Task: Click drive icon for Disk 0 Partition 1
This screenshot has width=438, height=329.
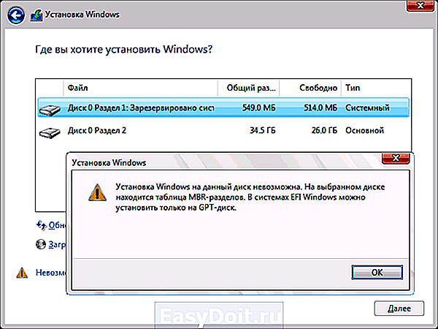Action: point(50,109)
